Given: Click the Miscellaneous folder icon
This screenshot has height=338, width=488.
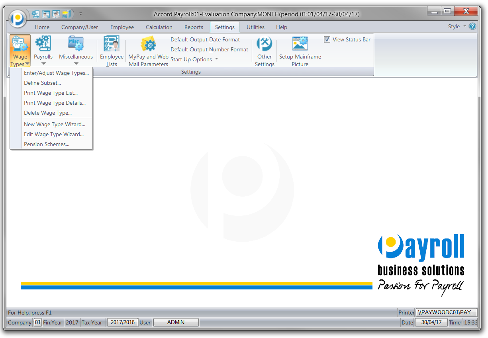Looking at the screenshot, I should [x=76, y=44].
